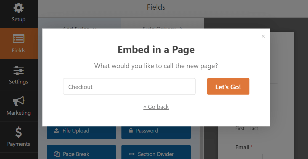Open the Settings sliders icon
Screen dimensions: 308x159
(x=18, y=70)
